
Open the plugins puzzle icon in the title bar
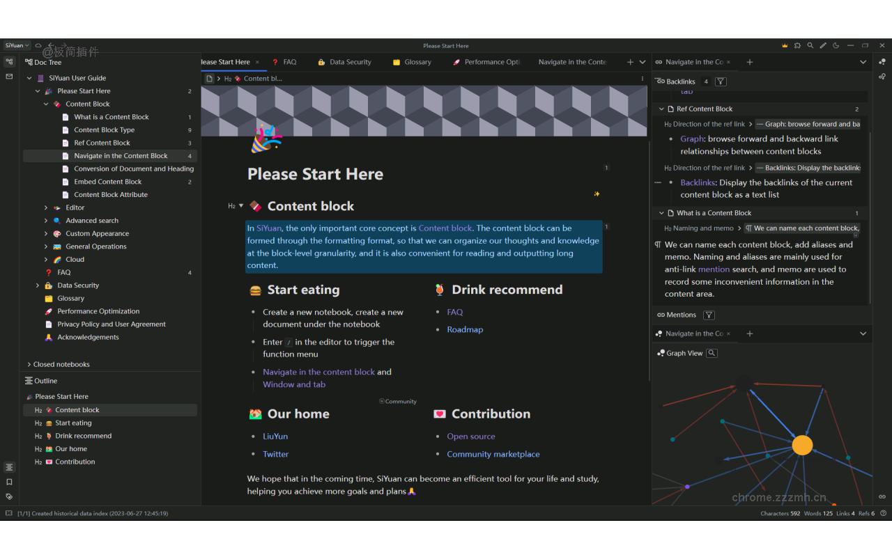(x=797, y=46)
